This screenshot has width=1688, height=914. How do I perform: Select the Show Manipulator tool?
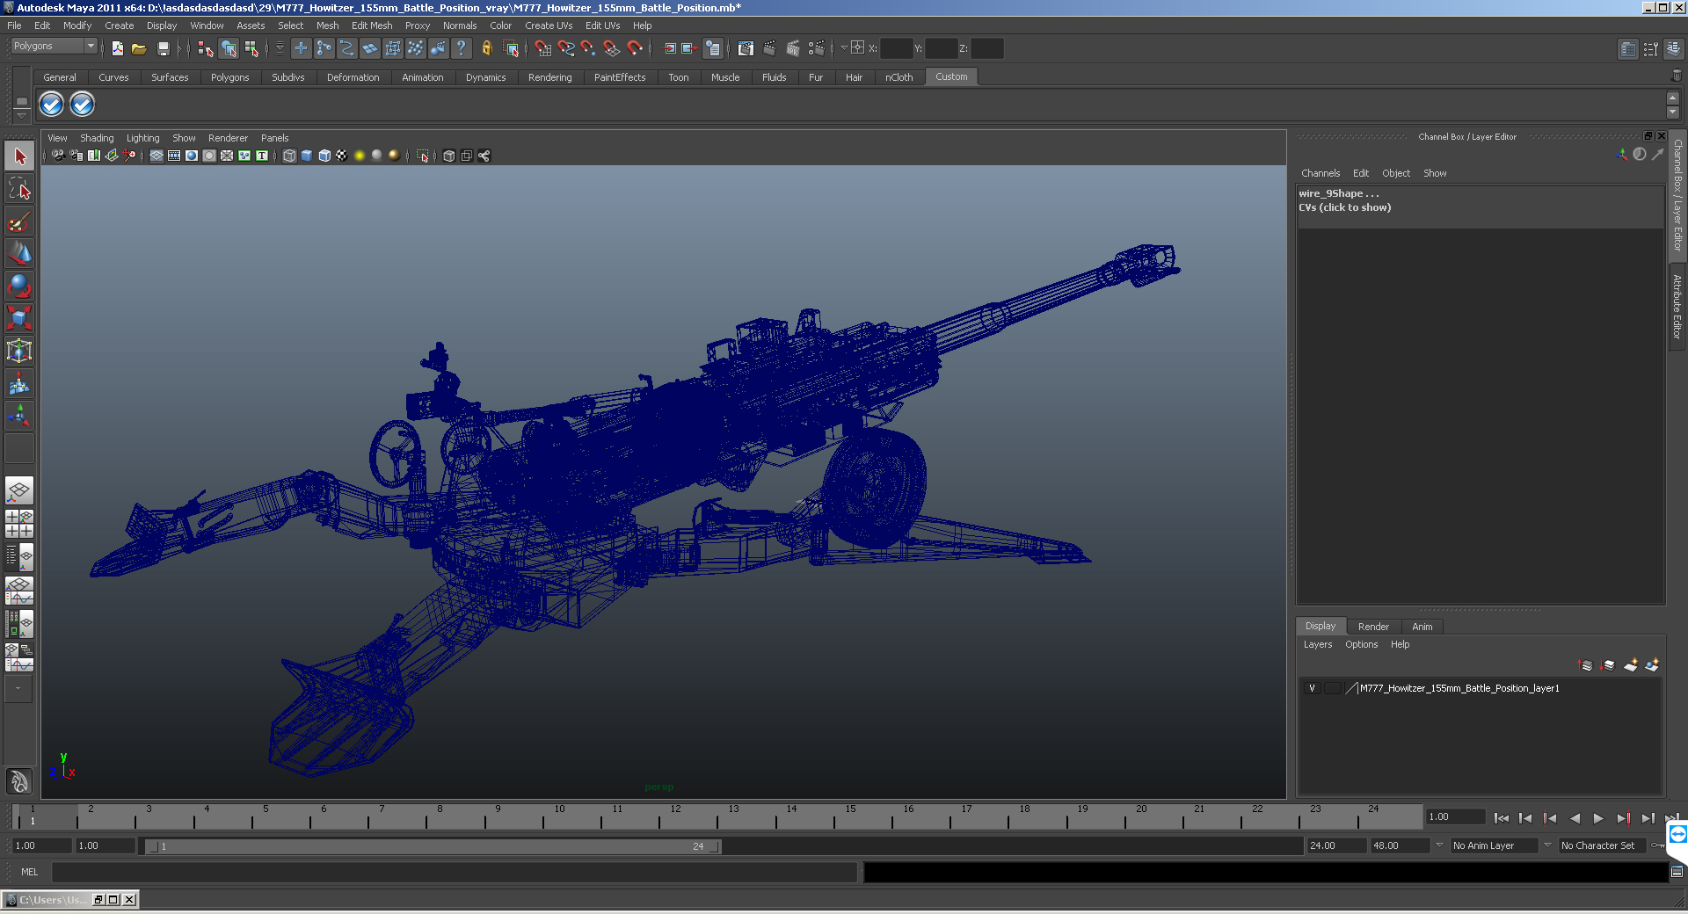[19, 415]
